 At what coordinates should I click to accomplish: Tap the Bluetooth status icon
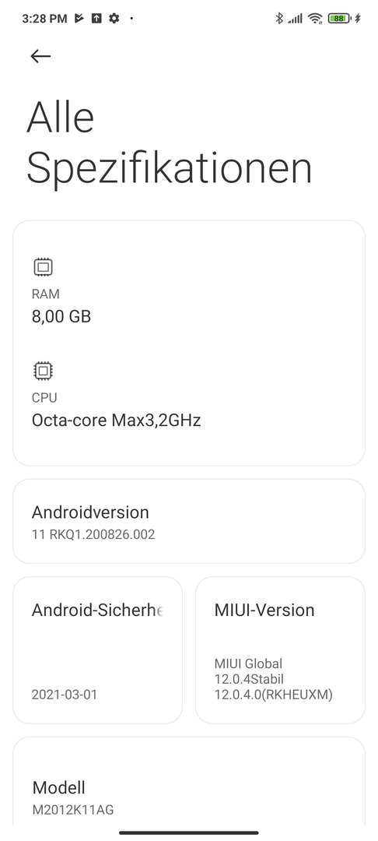[279, 19]
